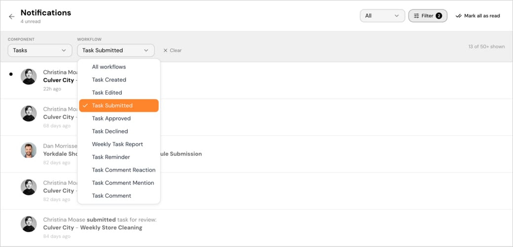Image resolution: width=513 pixels, height=247 pixels.
Task: Select Task Comment workflow
Action: pyautogui.click(x=119, y=196)
